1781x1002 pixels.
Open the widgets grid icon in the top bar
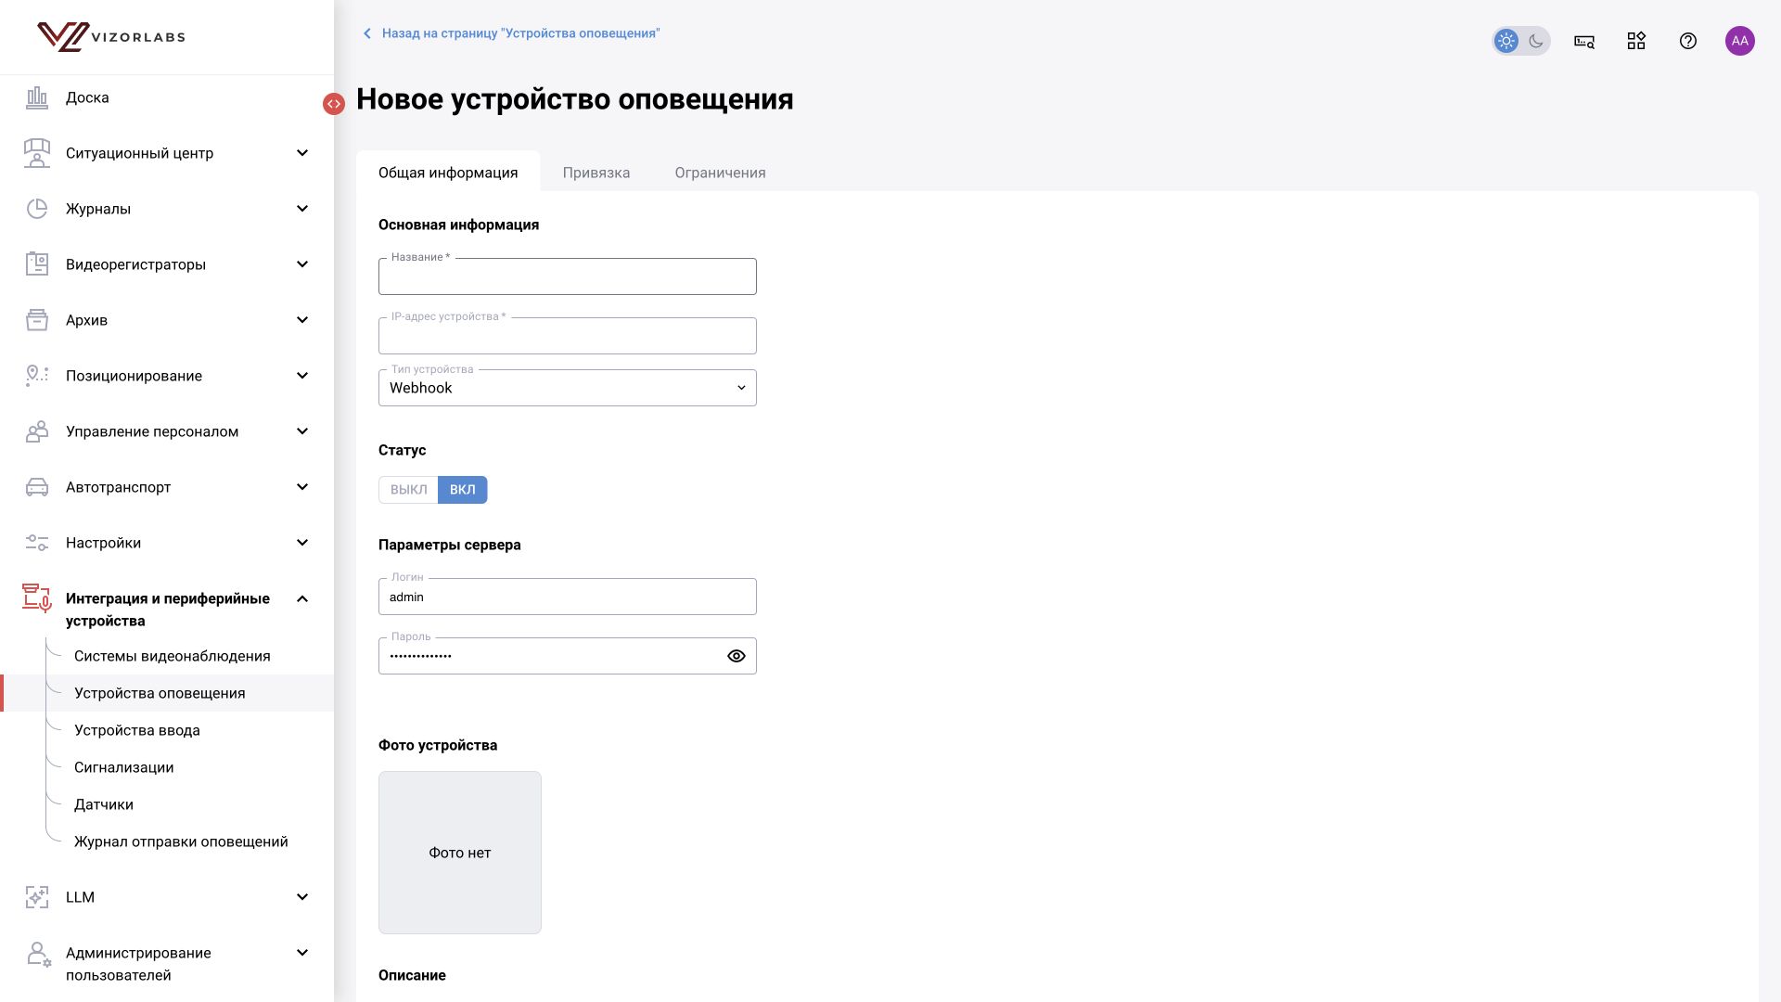(1636, 41)
